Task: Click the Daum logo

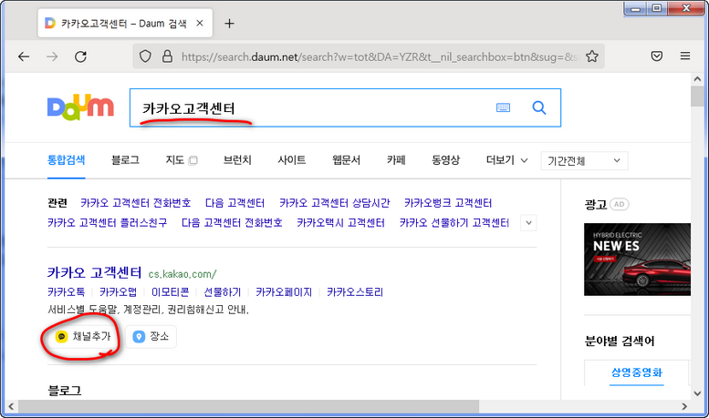Action: tap(80, 107)
